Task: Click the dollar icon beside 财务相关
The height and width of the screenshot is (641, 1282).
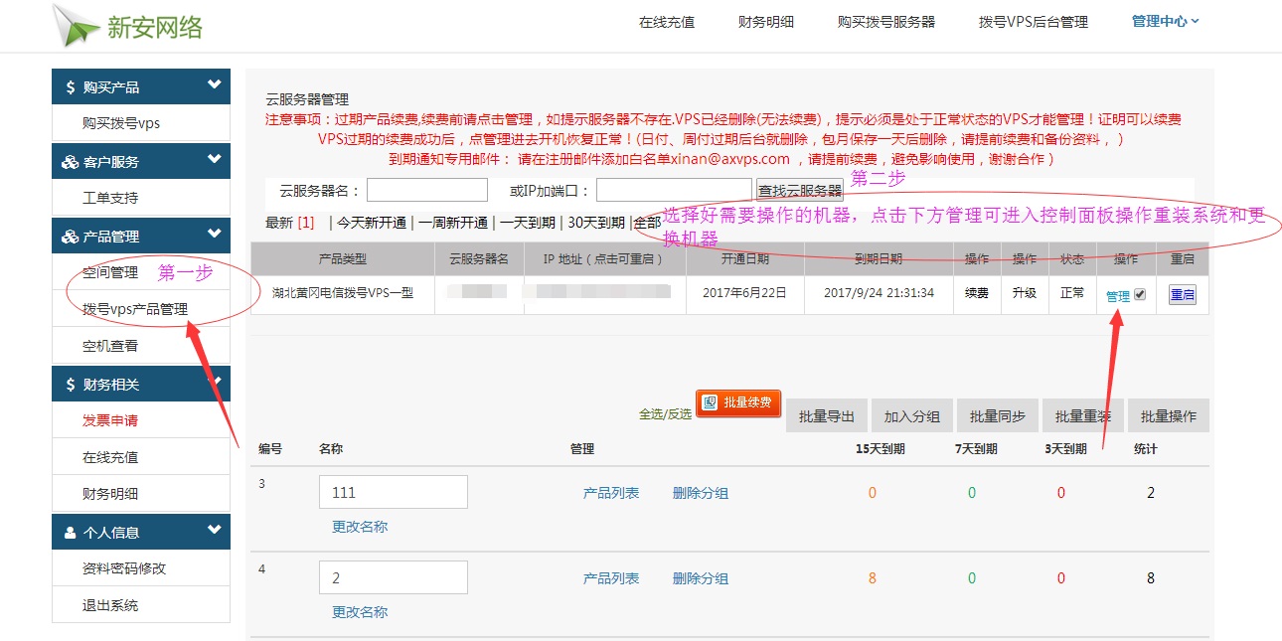Action: pyautogui.click(x=70, y=385)
